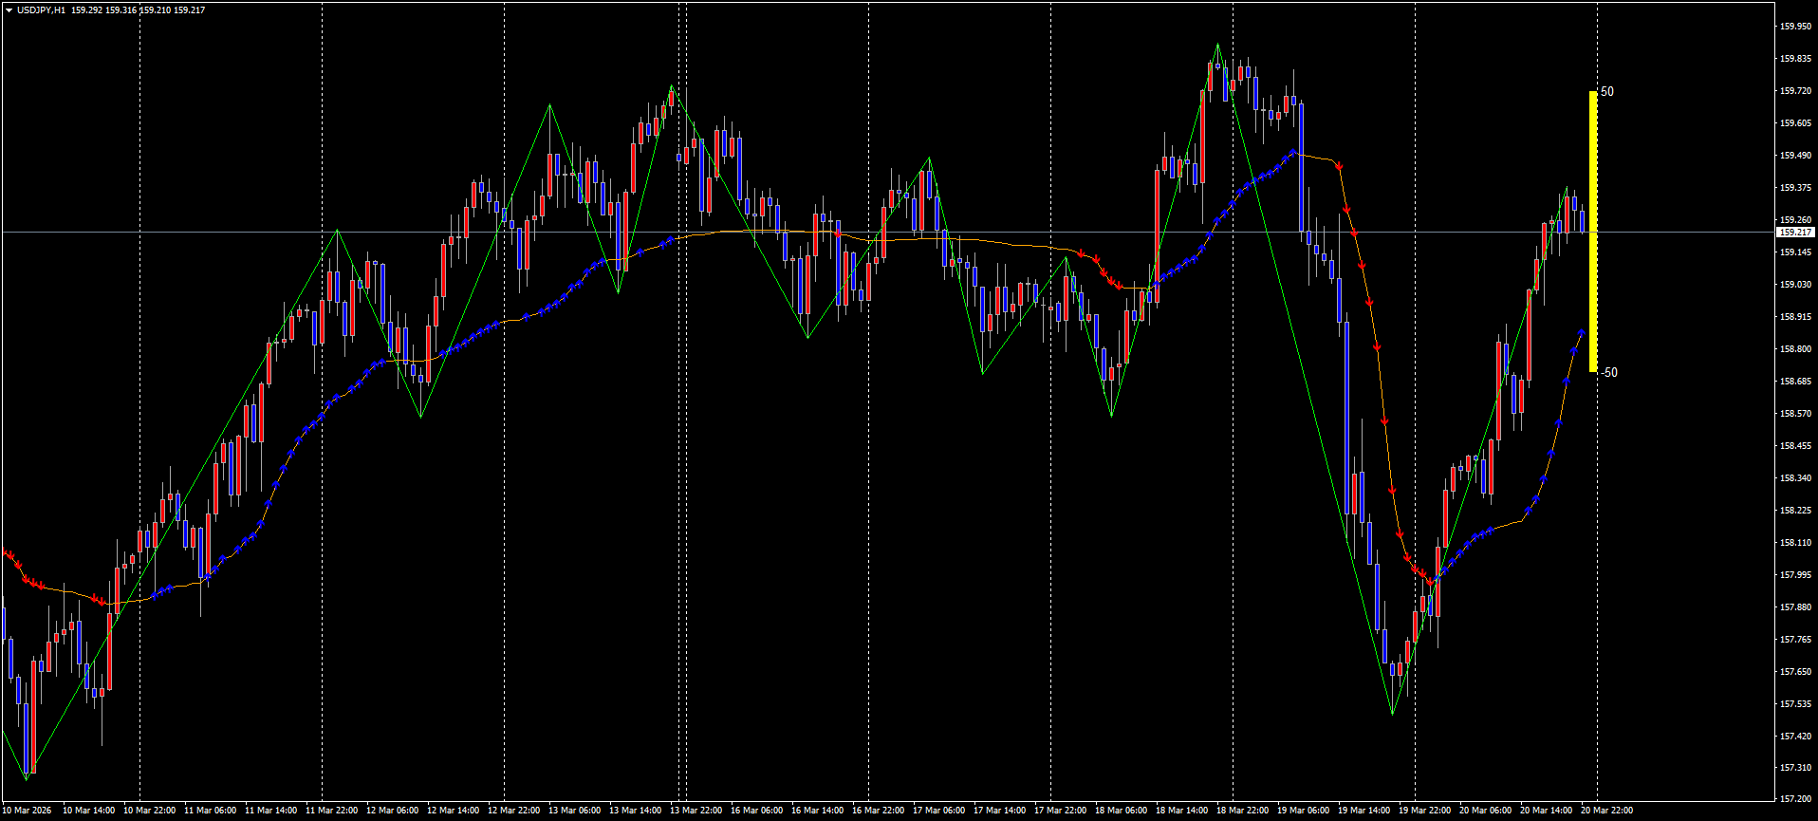Click the most recent blue candle
This screenshot has width=1818, height=821.
pyautogui.click(x=1582, y=221)
